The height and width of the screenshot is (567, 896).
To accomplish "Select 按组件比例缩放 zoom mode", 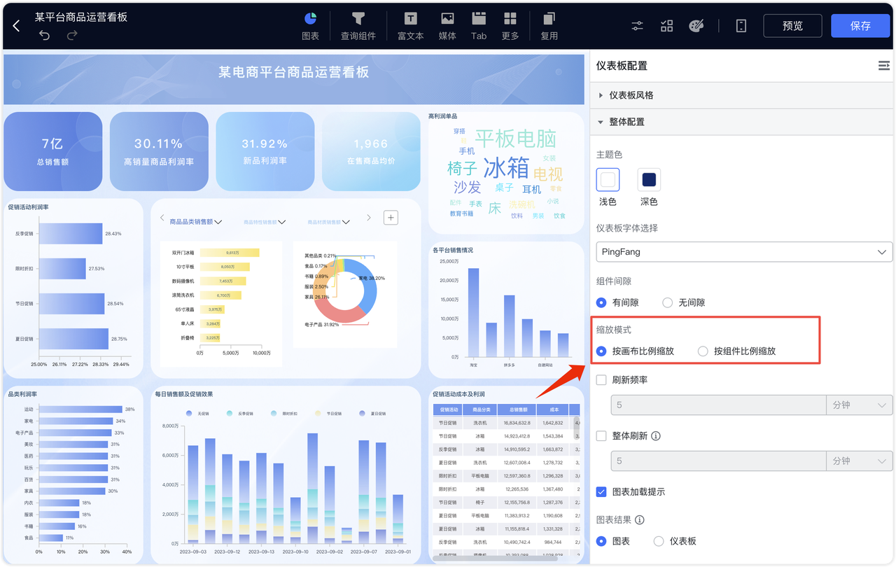I will pos(703,351).
